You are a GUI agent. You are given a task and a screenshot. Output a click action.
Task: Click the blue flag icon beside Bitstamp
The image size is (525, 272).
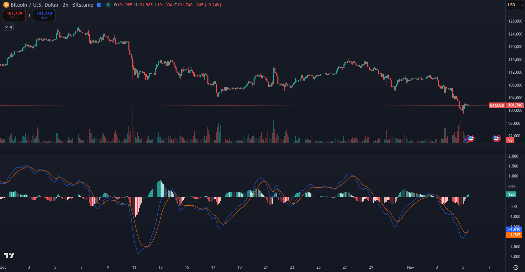pos(99,5)
